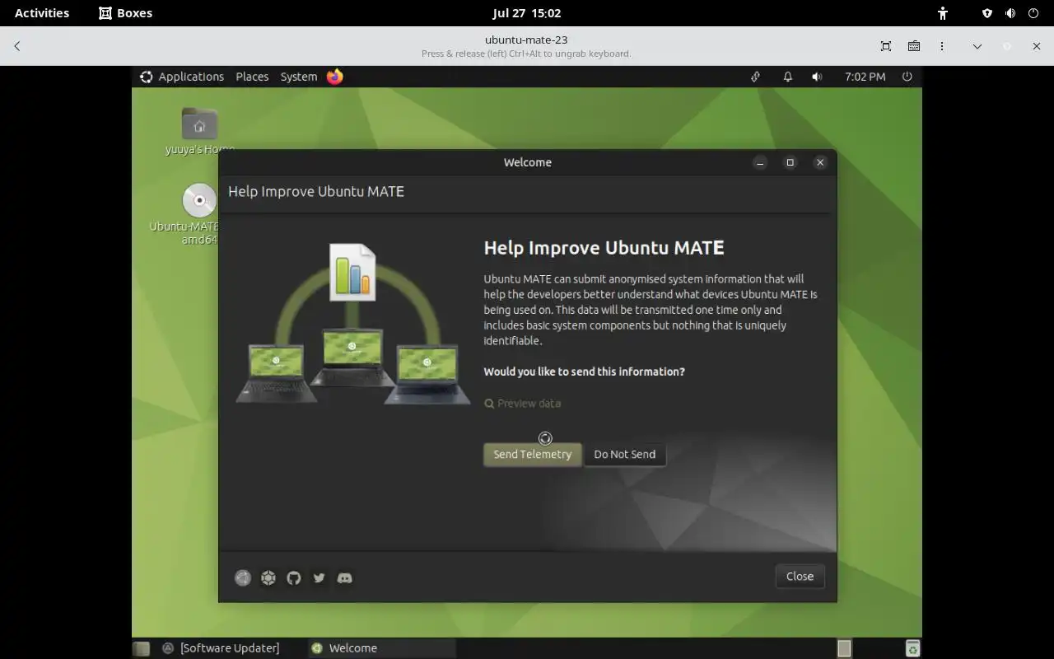This screenshot has width=1054, height=659.
Task: Open the keyboard shortcuts button in Boxes
Action: [914, 46]
